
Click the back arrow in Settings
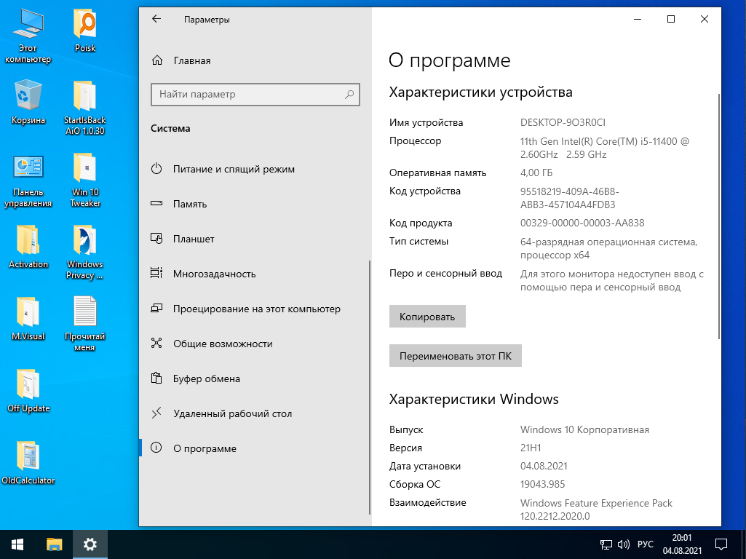point(156,20)
